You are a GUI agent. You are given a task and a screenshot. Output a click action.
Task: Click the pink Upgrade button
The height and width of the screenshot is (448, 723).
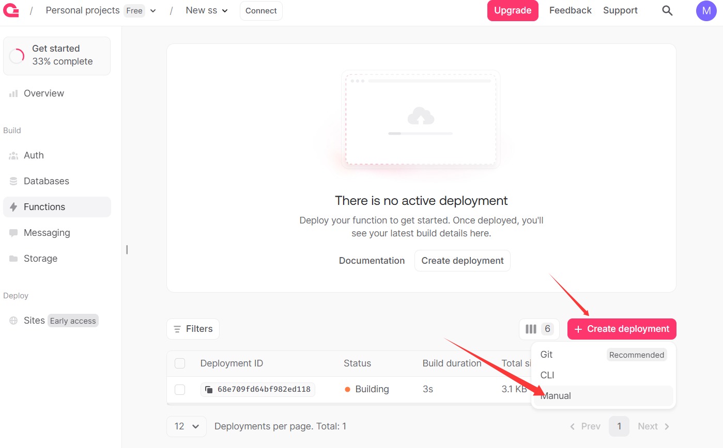pyautogui.click(x=512, y=10)
